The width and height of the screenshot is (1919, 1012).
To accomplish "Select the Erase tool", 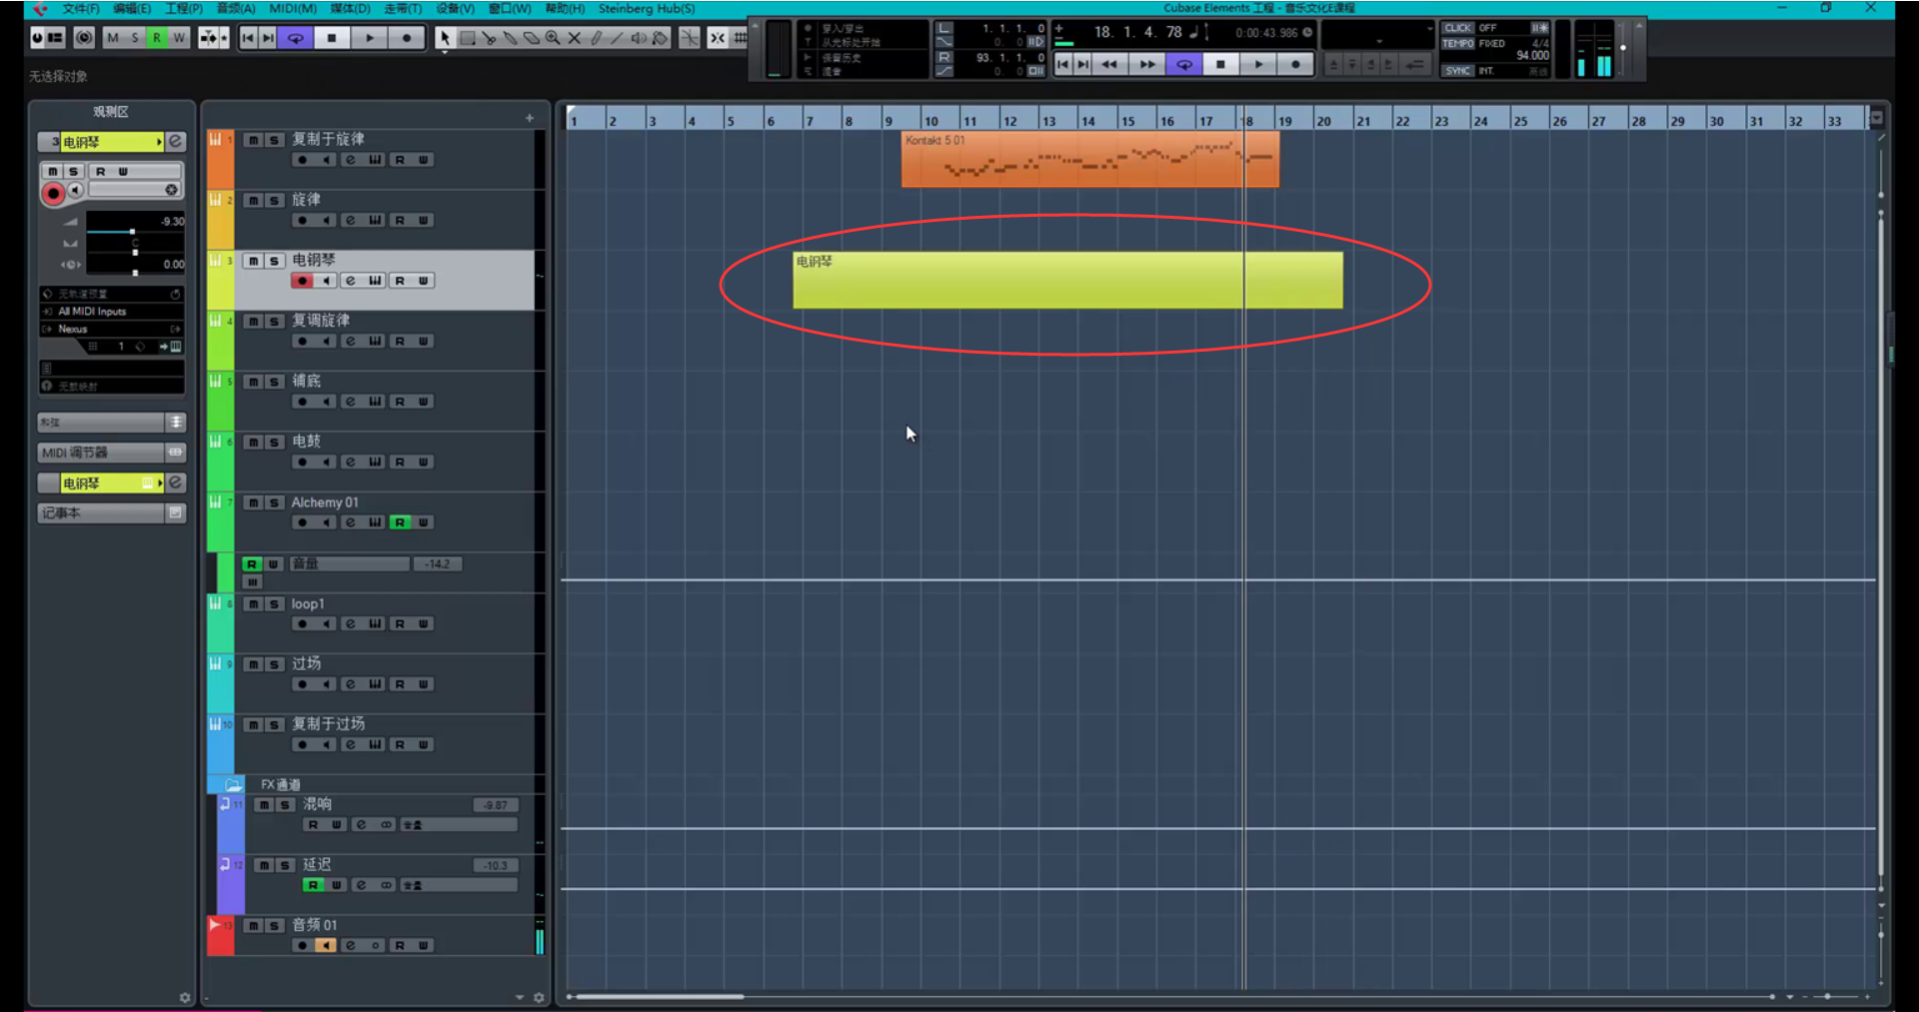I will (532, 38).
